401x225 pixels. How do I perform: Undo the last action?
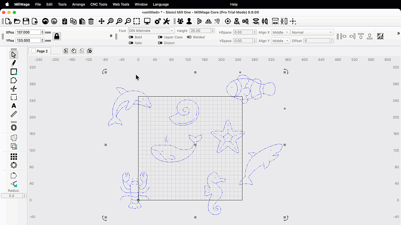[x=45, y=21]
